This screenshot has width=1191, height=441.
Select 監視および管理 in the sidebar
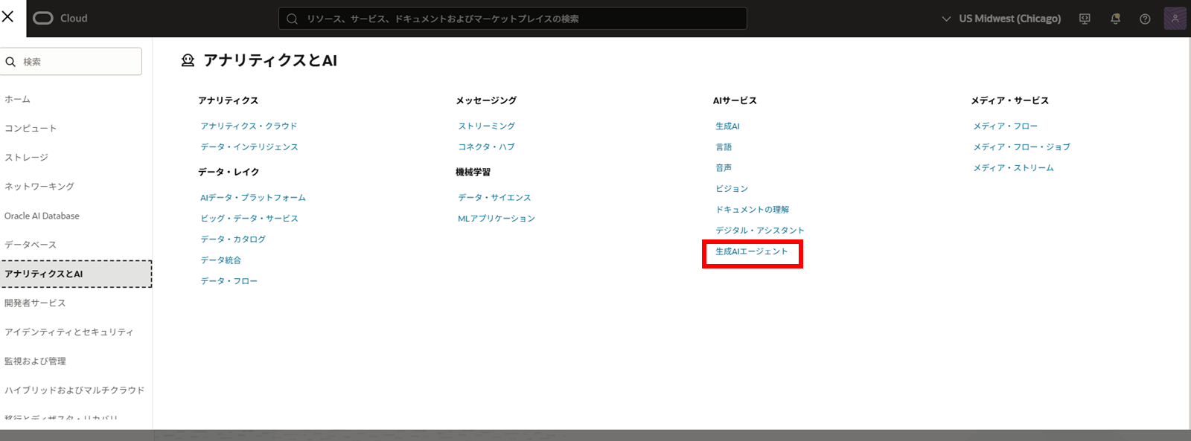pyautogui.click(x=35, y=361)
